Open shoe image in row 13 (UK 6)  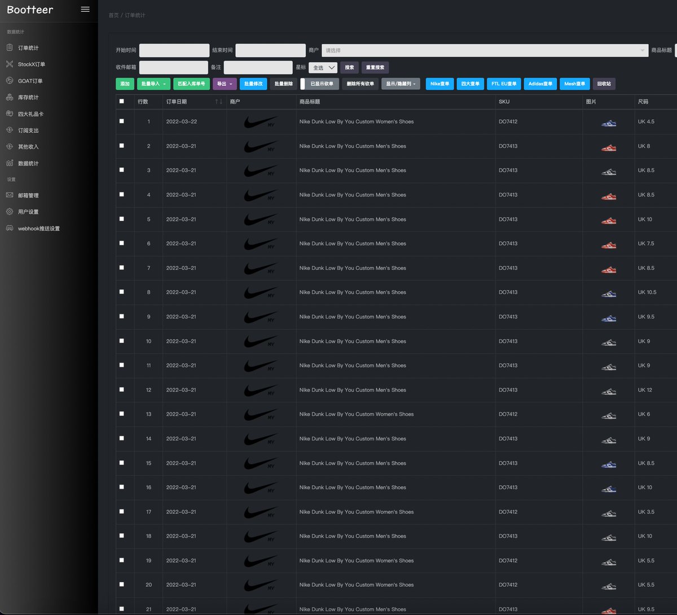pos(609,415)
